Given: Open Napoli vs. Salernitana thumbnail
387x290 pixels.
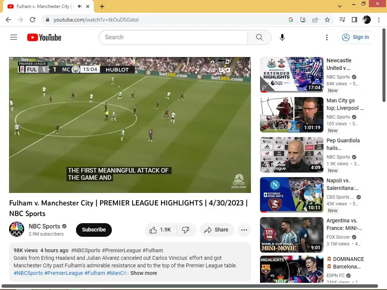Looking at the screenshot, I should [x=292, y=195].
